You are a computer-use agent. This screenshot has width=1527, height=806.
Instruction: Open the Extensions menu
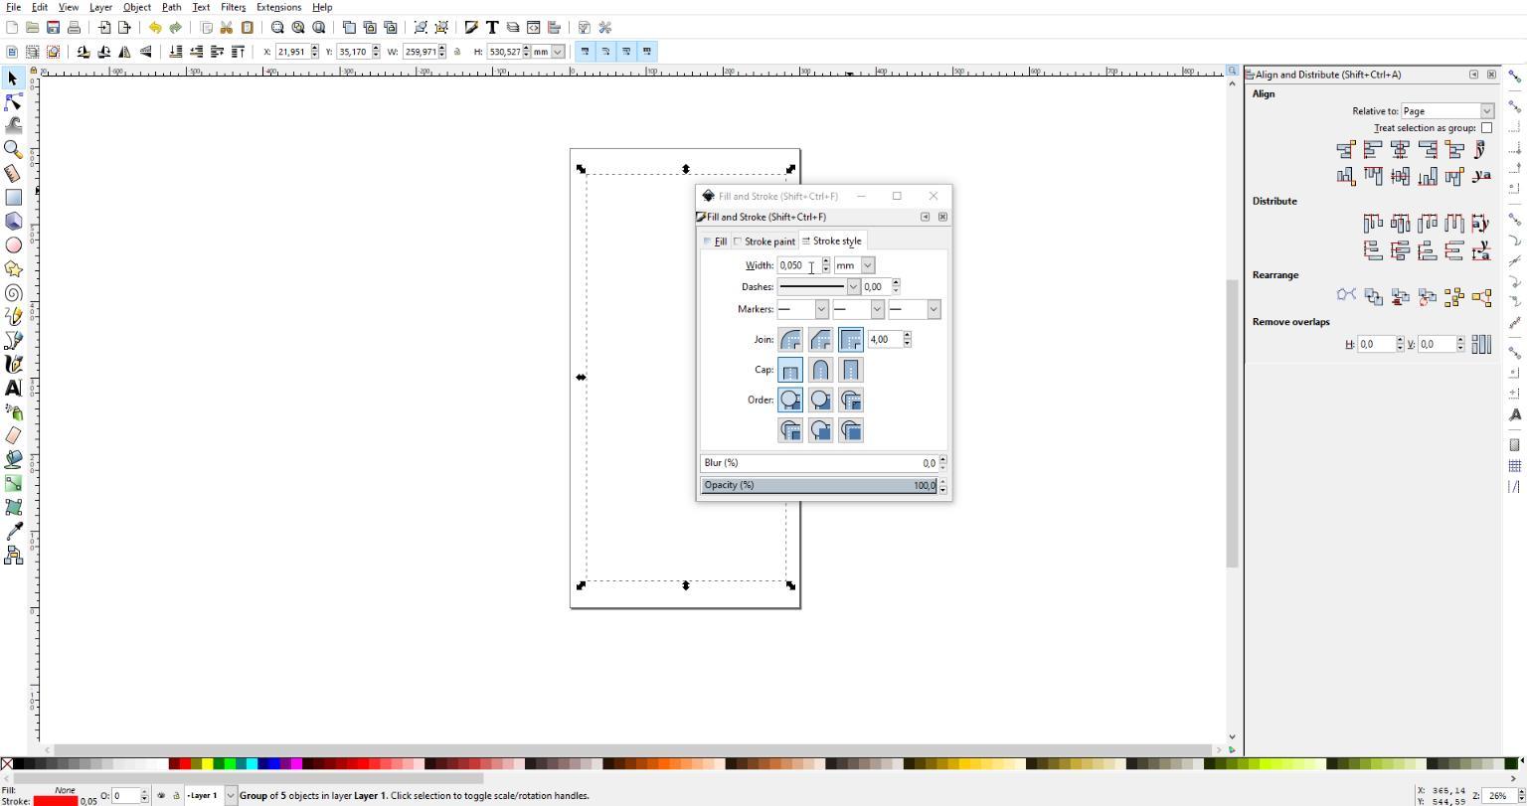(278, 7)
